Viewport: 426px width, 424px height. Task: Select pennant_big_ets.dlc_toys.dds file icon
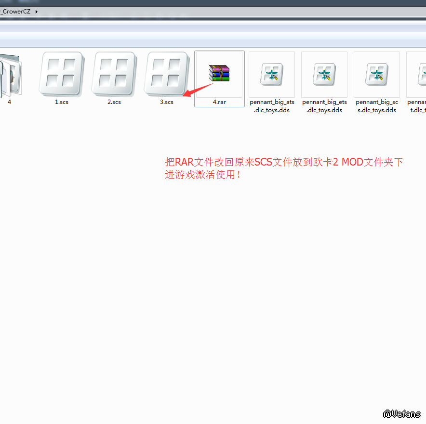[324, 74]
